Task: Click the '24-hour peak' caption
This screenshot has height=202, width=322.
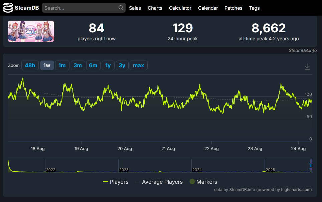Action: [183, 39]
